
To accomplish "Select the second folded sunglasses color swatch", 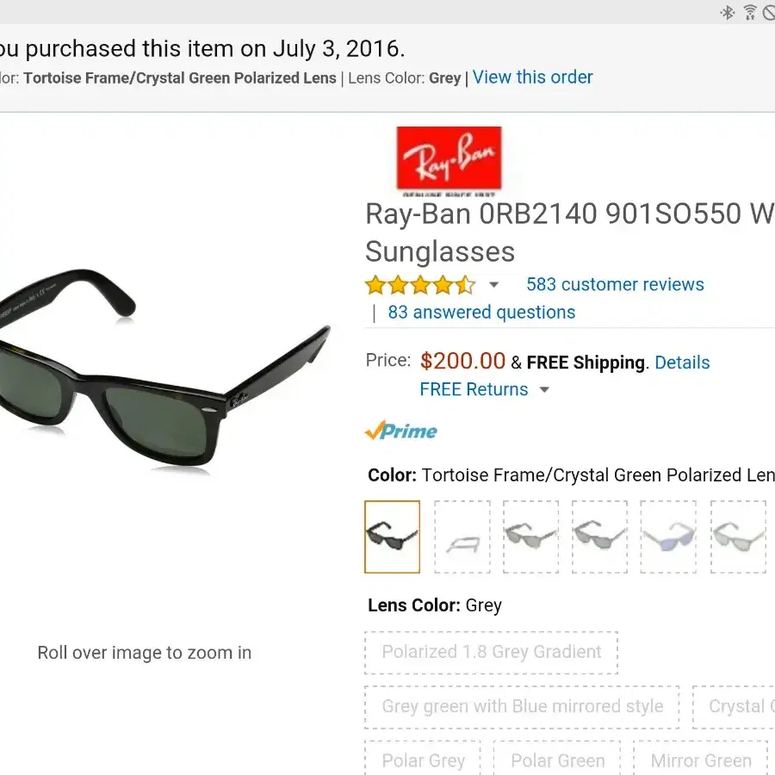I will point(462,536).
